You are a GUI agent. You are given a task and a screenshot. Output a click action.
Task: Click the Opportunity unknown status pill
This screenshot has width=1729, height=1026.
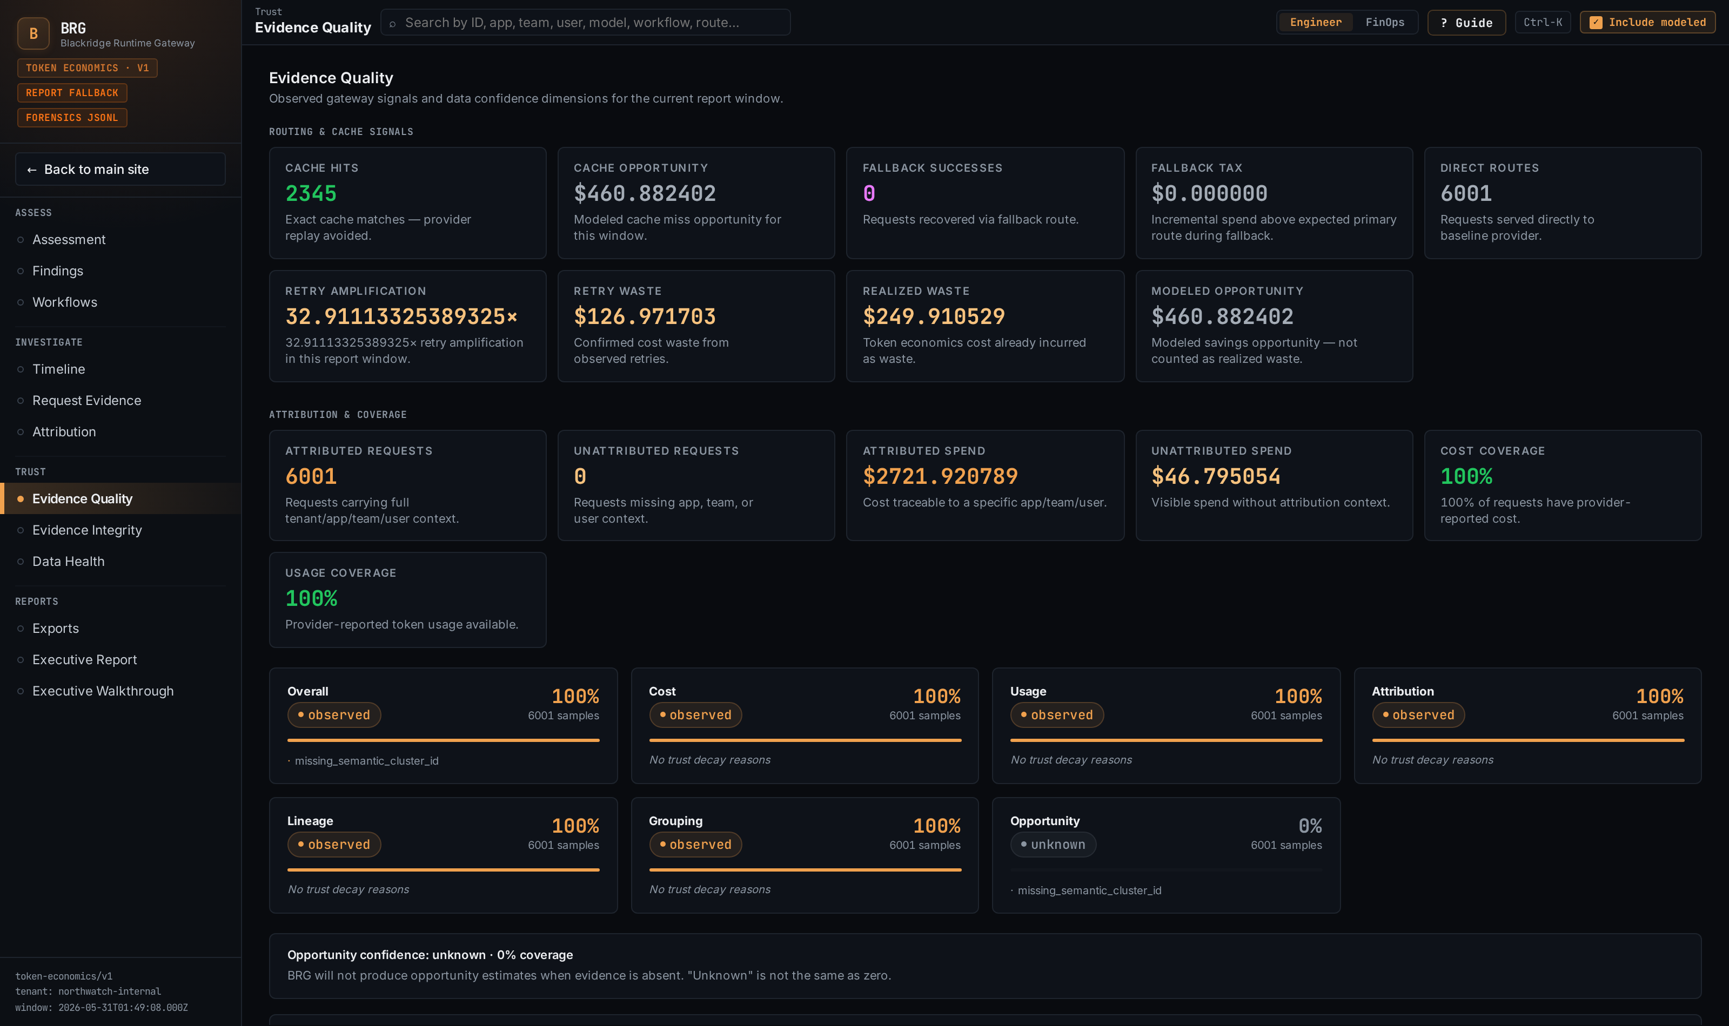coord(1053,845)
